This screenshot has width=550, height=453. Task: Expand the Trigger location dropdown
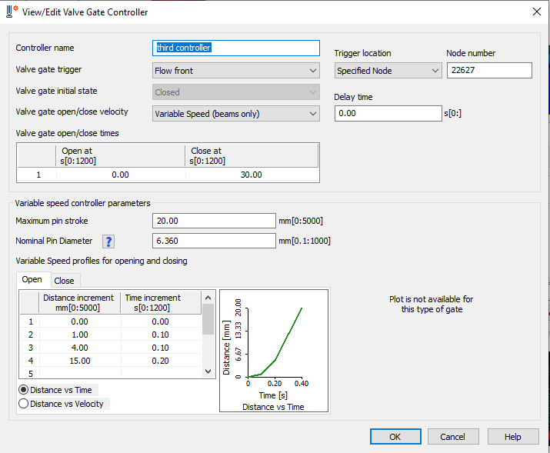(x=388, y=71)
